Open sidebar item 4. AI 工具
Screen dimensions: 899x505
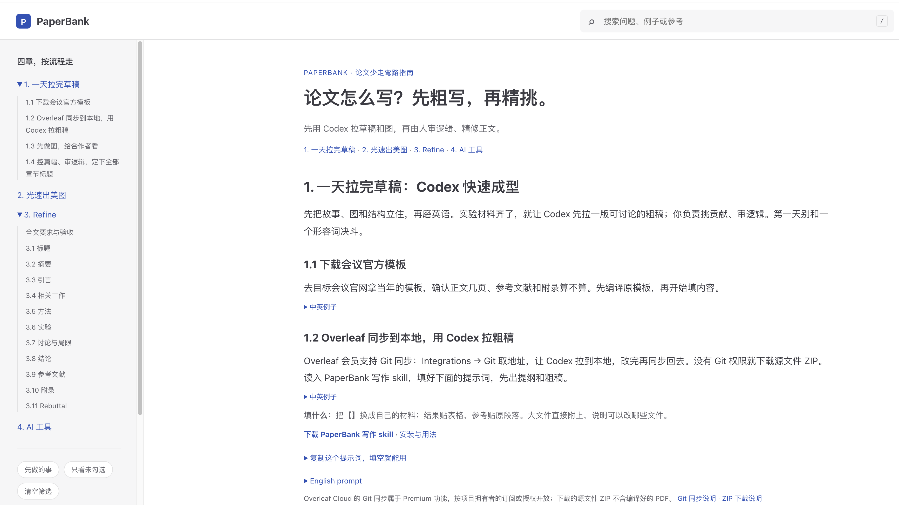point(34,427)
